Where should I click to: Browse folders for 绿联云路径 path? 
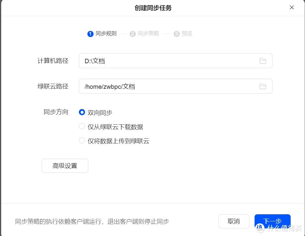tap(263, 86)
